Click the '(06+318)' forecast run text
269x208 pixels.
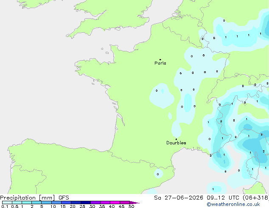(x=256, y=198)
